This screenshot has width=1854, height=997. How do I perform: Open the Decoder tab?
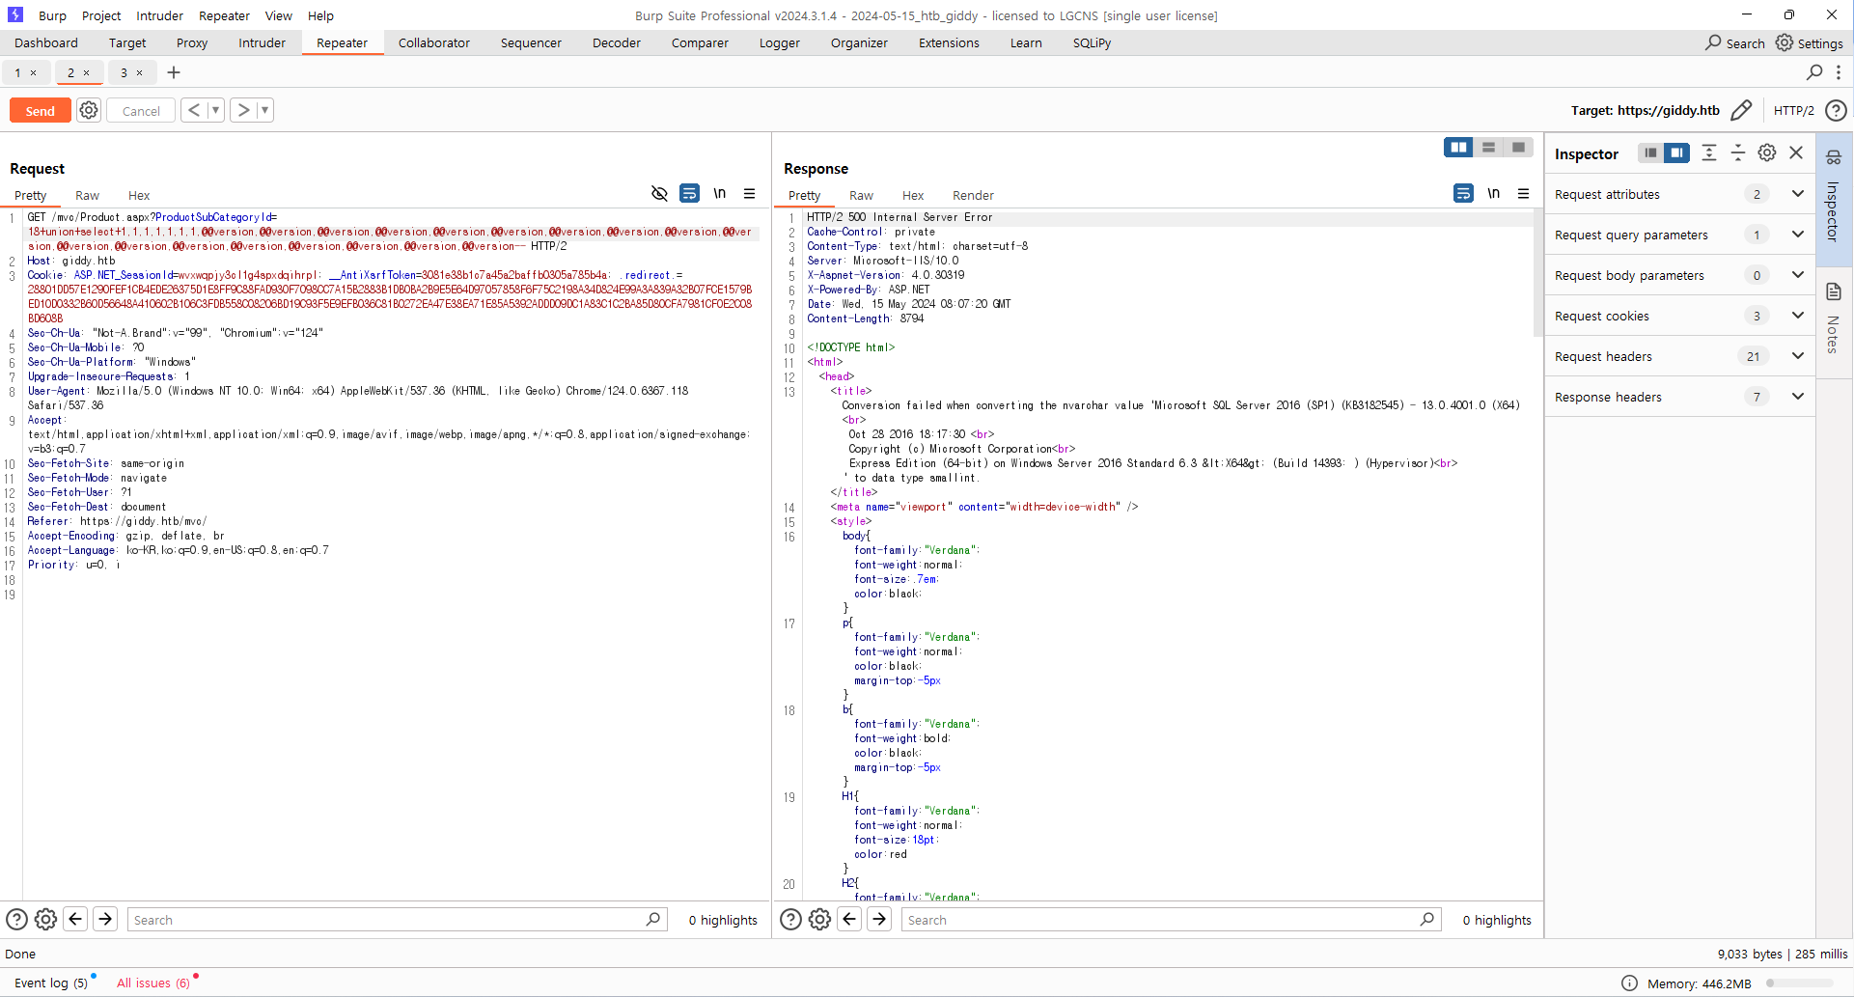tap(617, 42)
